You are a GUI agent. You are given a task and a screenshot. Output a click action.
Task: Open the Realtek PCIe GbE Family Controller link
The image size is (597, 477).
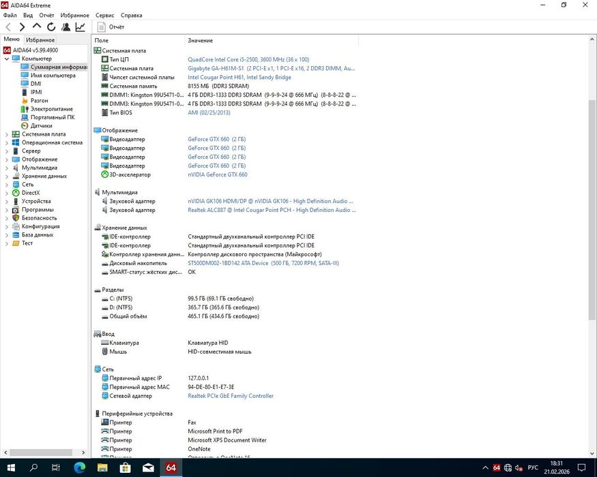tap(231, 396)
